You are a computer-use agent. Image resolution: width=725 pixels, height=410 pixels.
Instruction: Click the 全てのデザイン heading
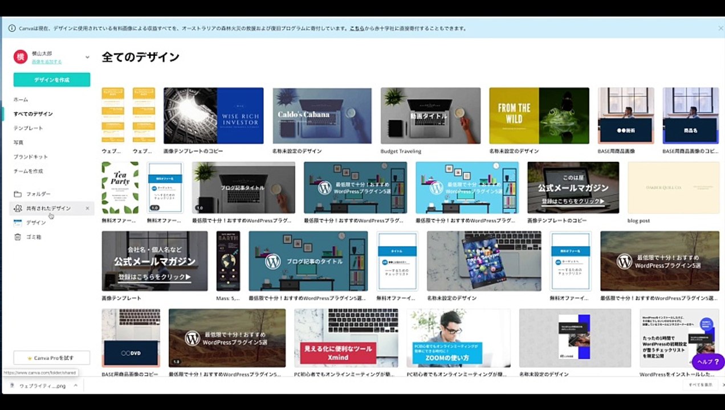pos(141,57)
